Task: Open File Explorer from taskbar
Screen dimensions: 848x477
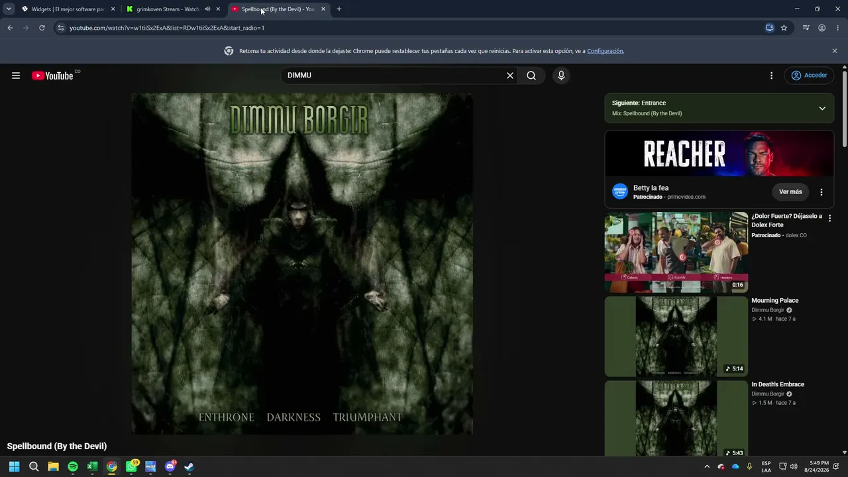Action: [x=53, y=466]
